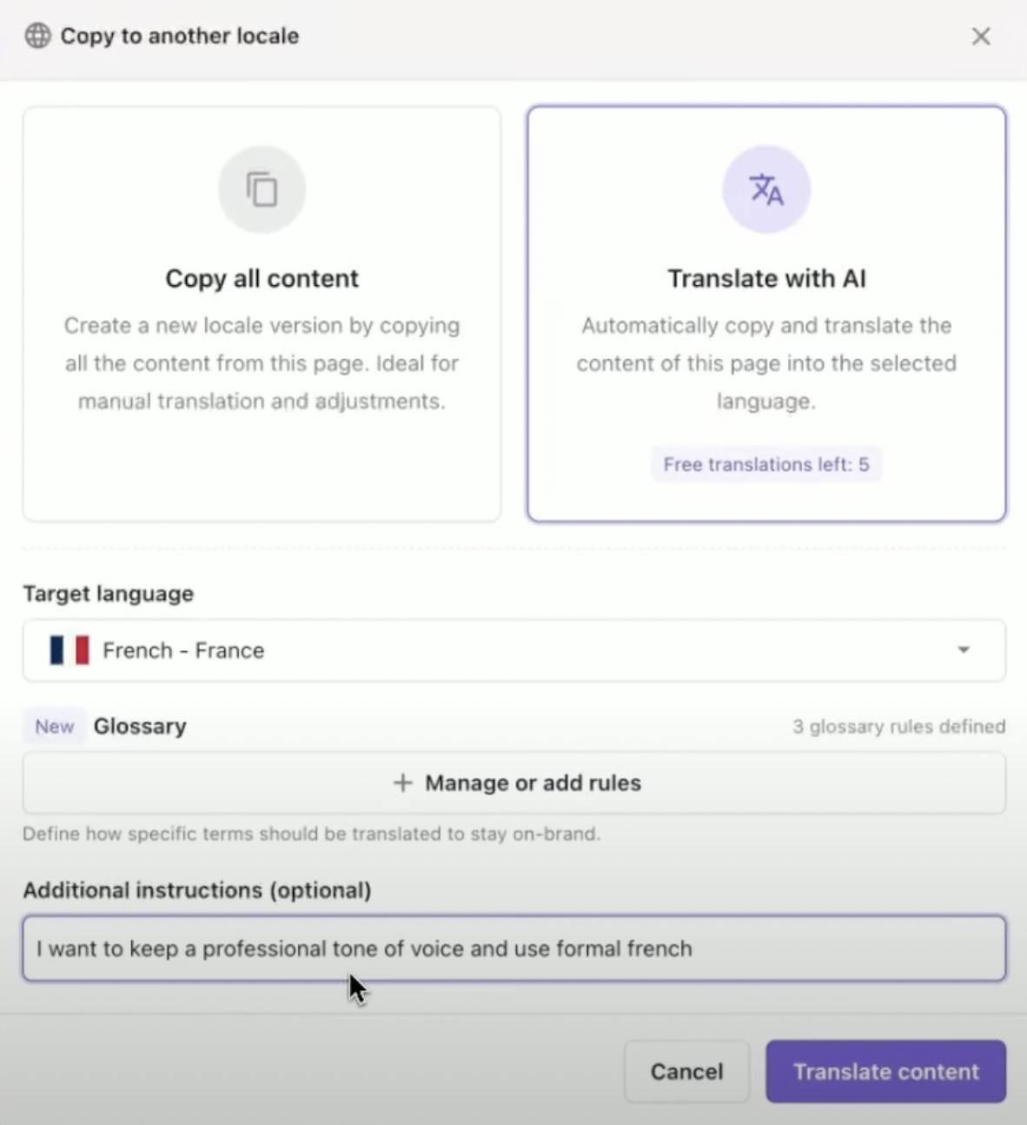The width and height of the screenshot is (1027, 1125).
Task: Close the Copy to another locale dialog
Action: [981, 37]
